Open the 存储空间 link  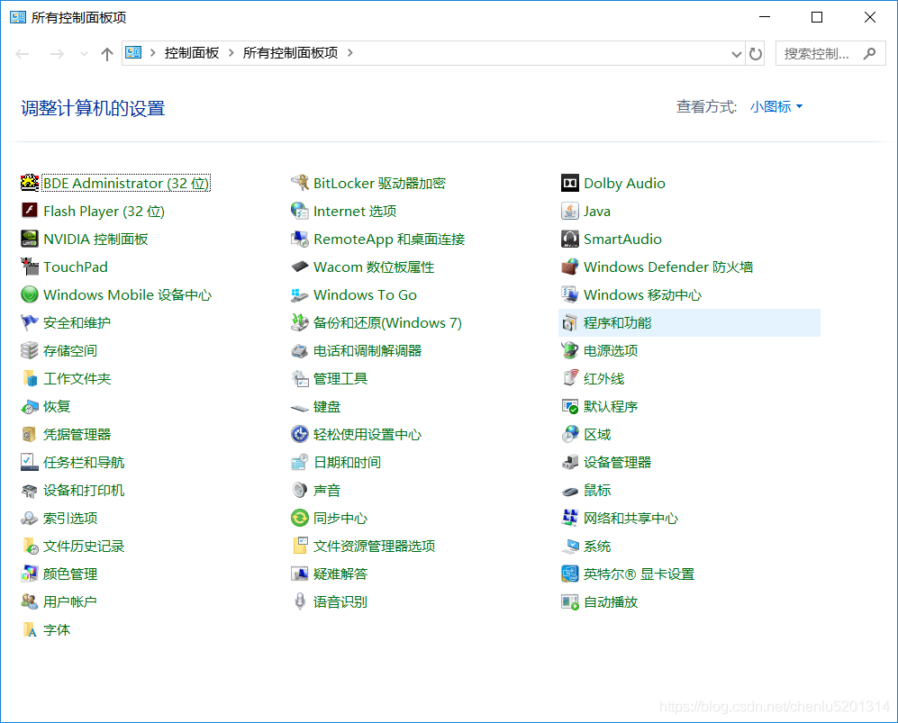coord(70,350)
